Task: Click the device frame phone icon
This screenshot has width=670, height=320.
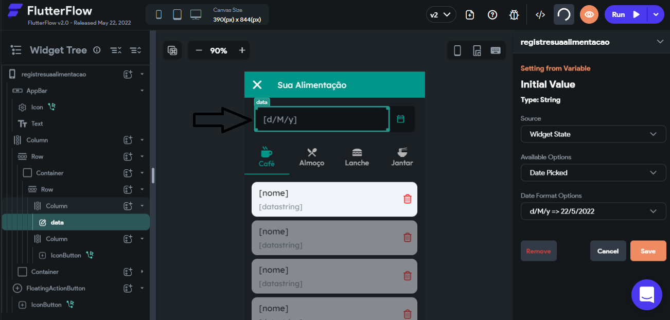Action: click(457, 50)
